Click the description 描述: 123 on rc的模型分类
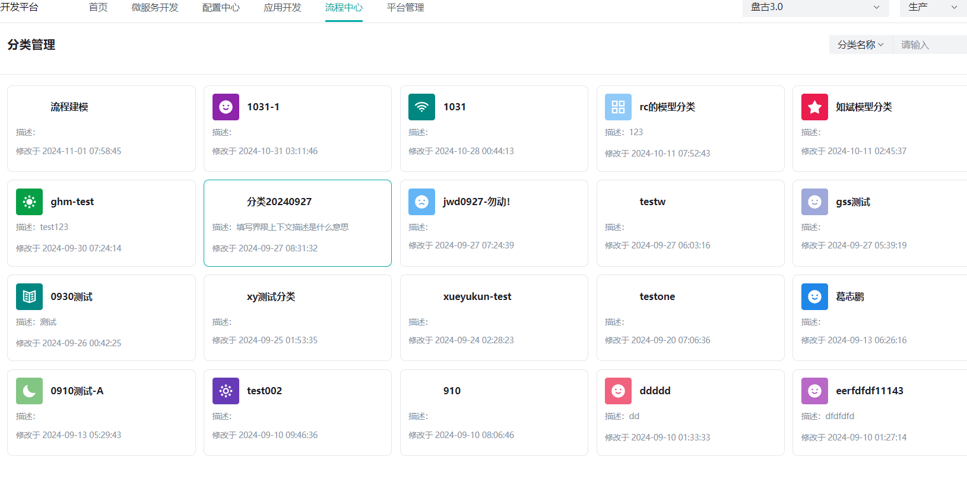Viewport: 967px width, 479px height. 624,132
